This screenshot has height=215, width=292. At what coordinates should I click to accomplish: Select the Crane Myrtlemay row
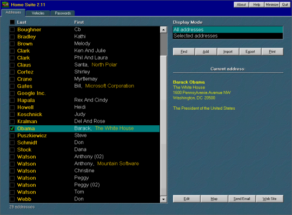(84, 79)
